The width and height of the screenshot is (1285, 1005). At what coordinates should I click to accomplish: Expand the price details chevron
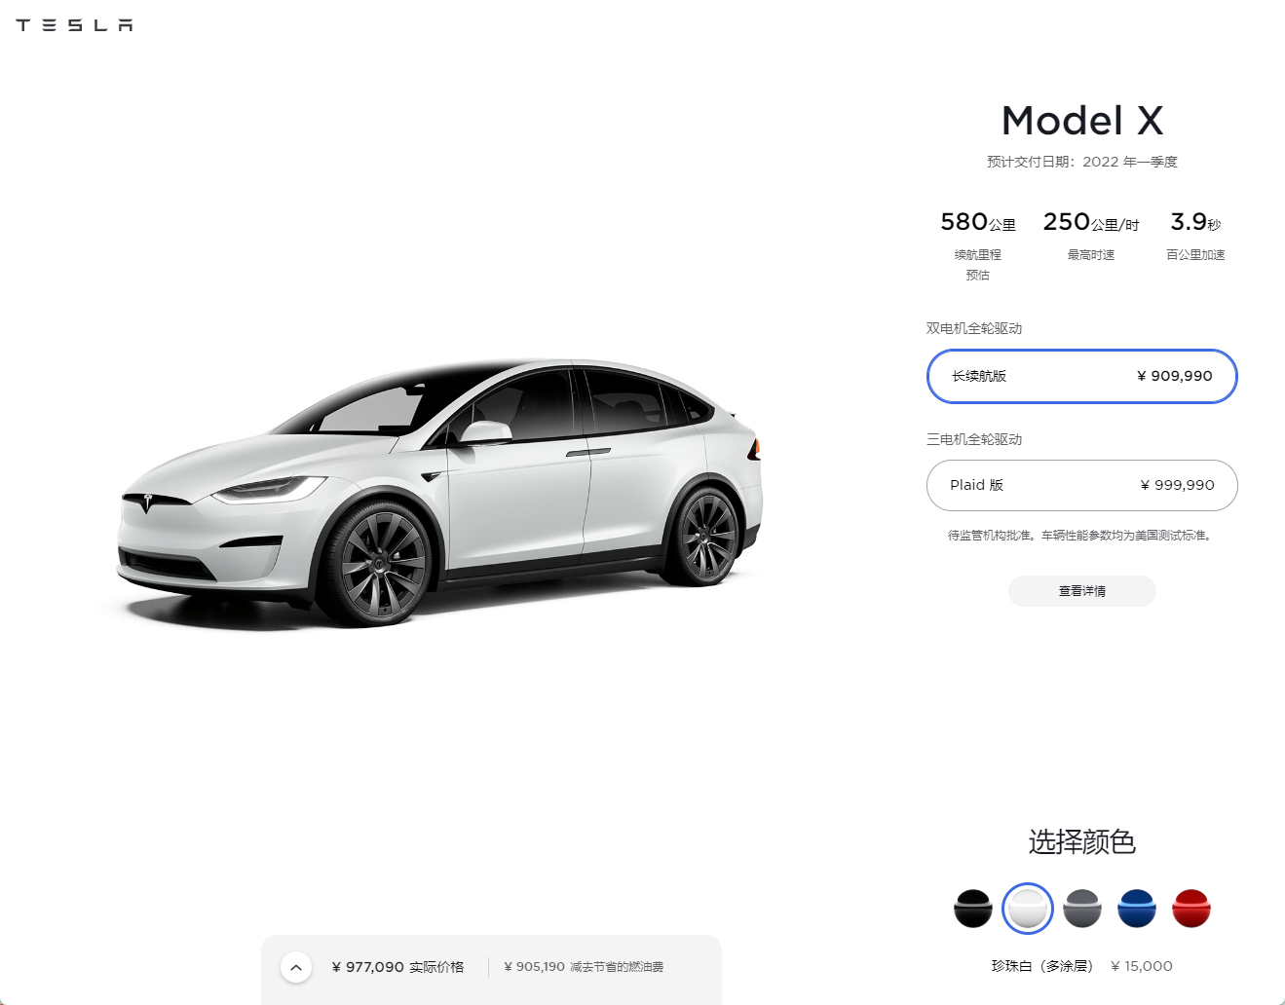click(x=296, y=967)
